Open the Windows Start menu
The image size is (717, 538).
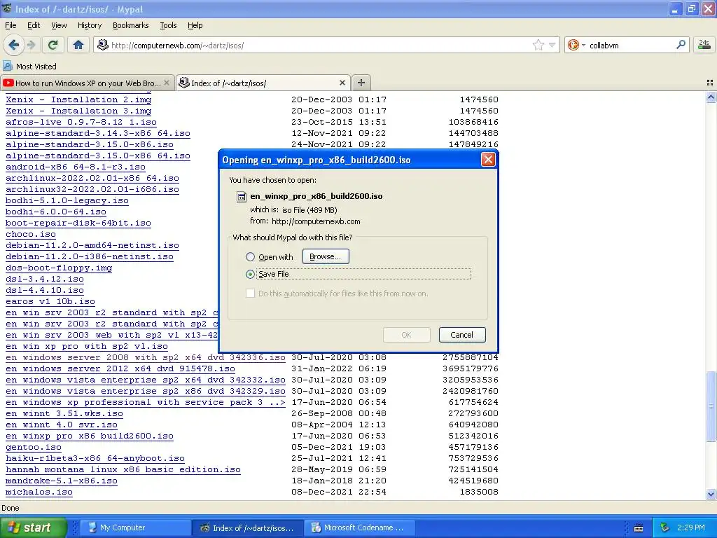33,527
